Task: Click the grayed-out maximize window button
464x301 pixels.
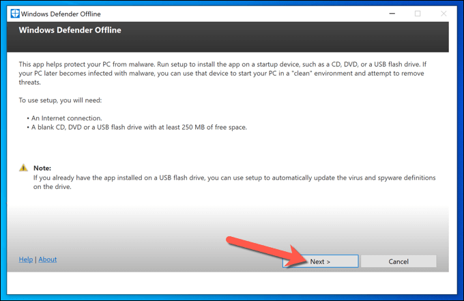Action: 418,14
